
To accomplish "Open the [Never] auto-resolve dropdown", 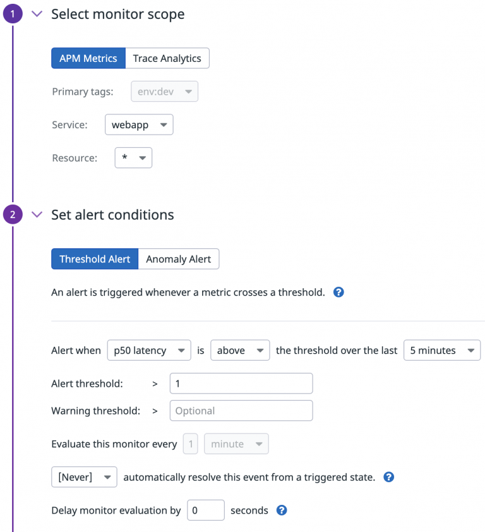I will click(84, 477).
